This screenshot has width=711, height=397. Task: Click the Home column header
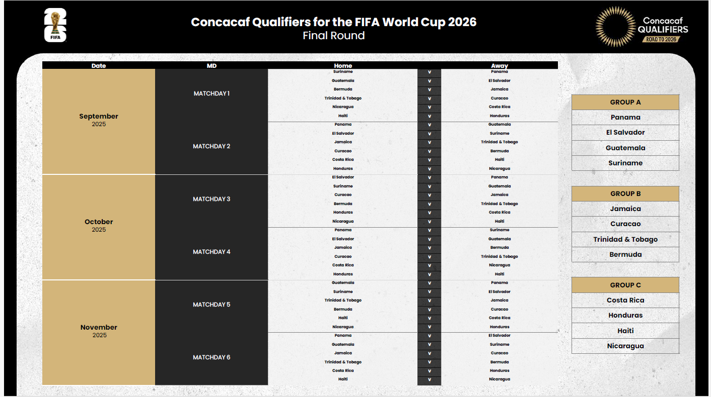click(343, 65)
